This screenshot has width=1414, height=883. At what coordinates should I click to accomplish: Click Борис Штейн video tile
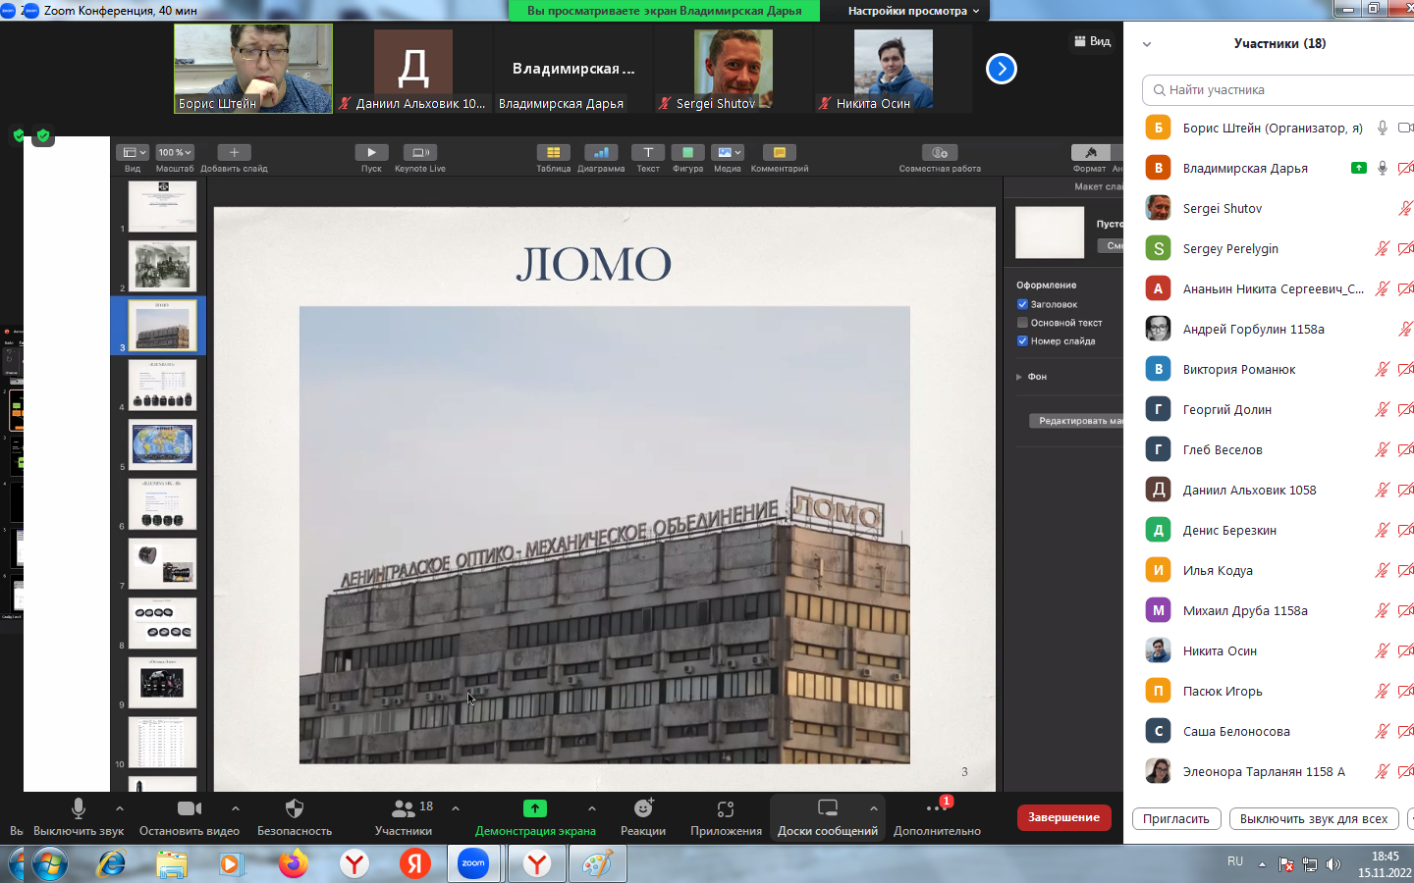[x=253, y=69]
